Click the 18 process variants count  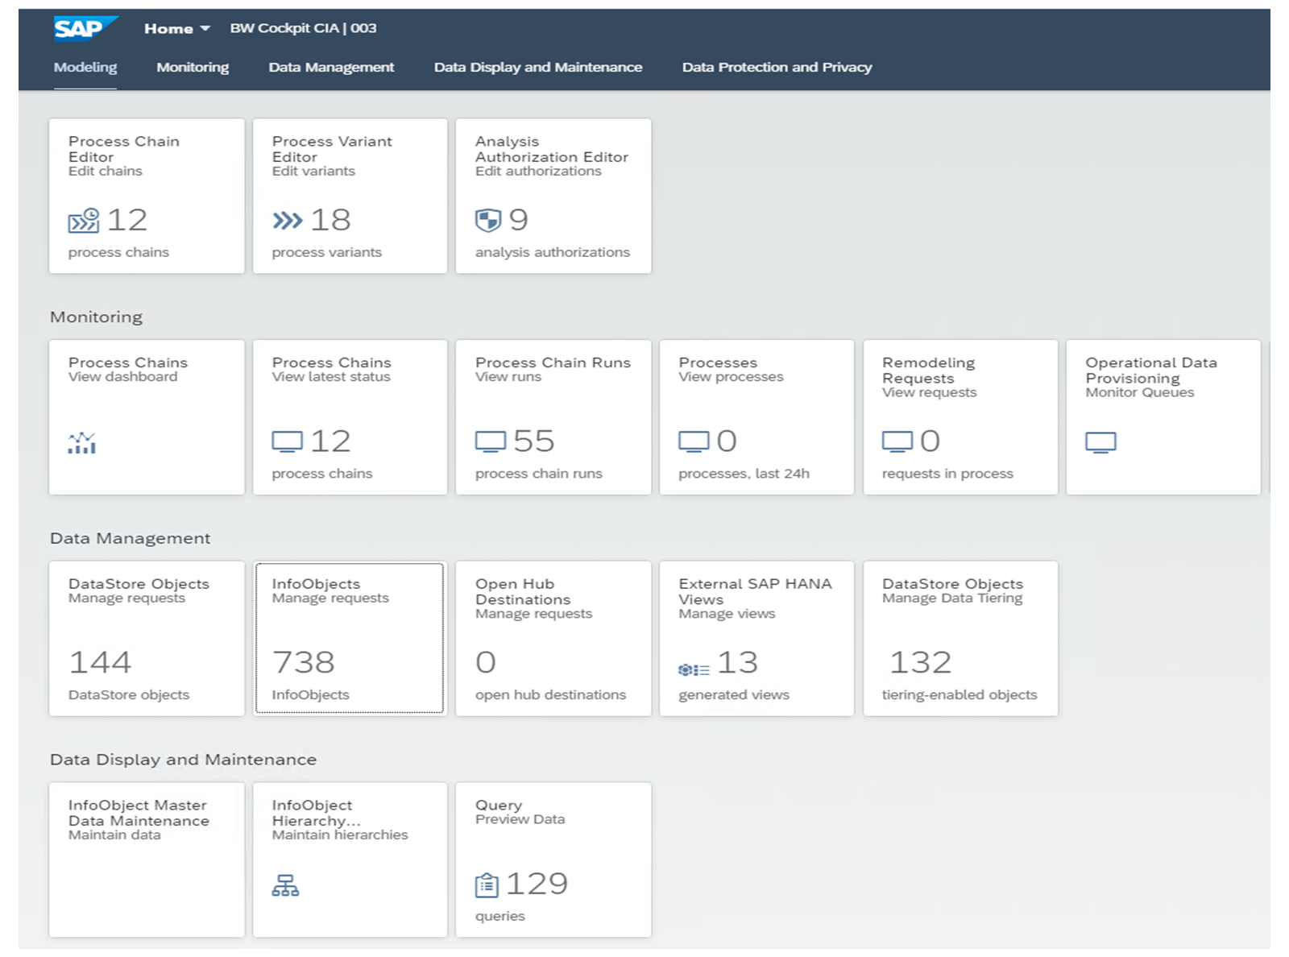point(330,220)
